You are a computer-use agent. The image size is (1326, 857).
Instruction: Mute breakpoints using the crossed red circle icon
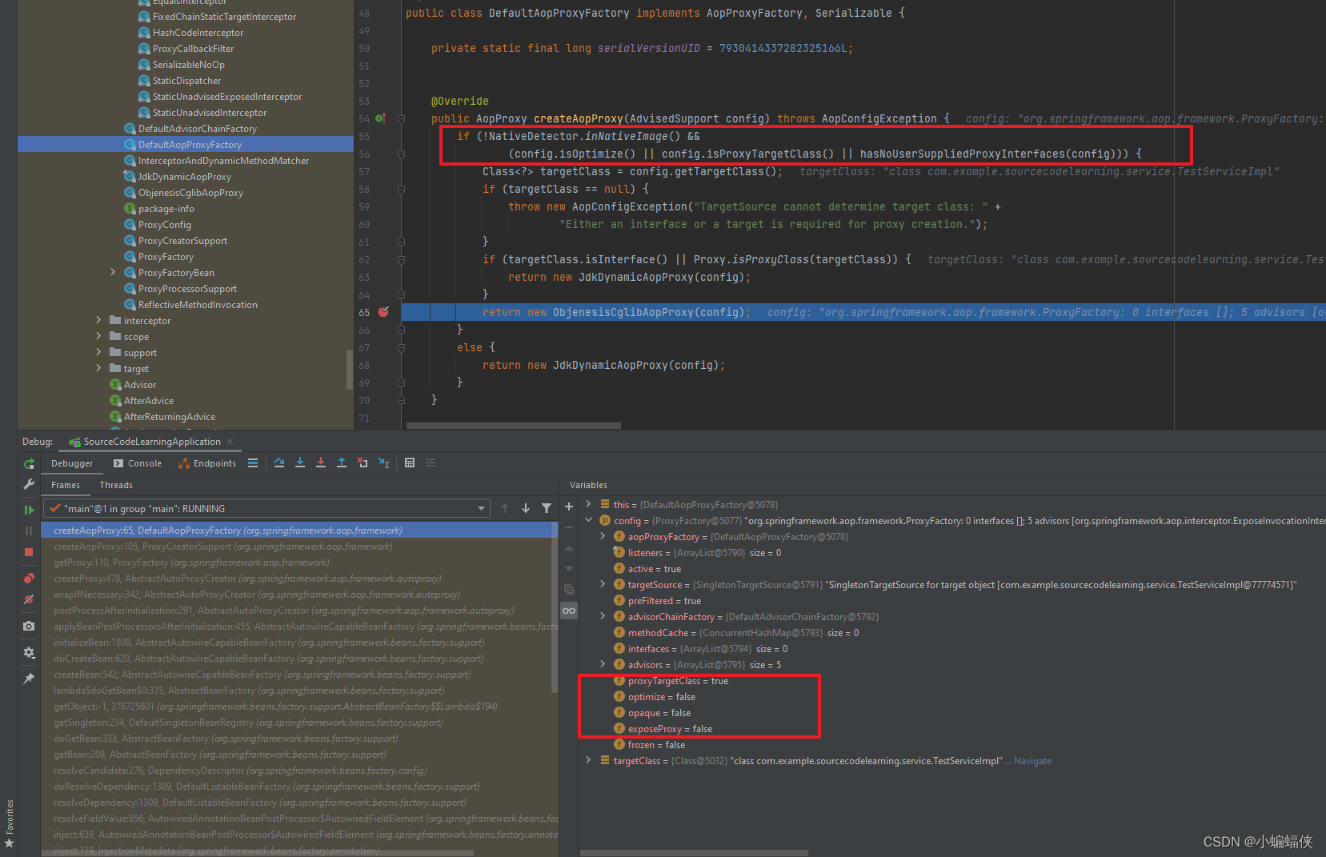29,599
